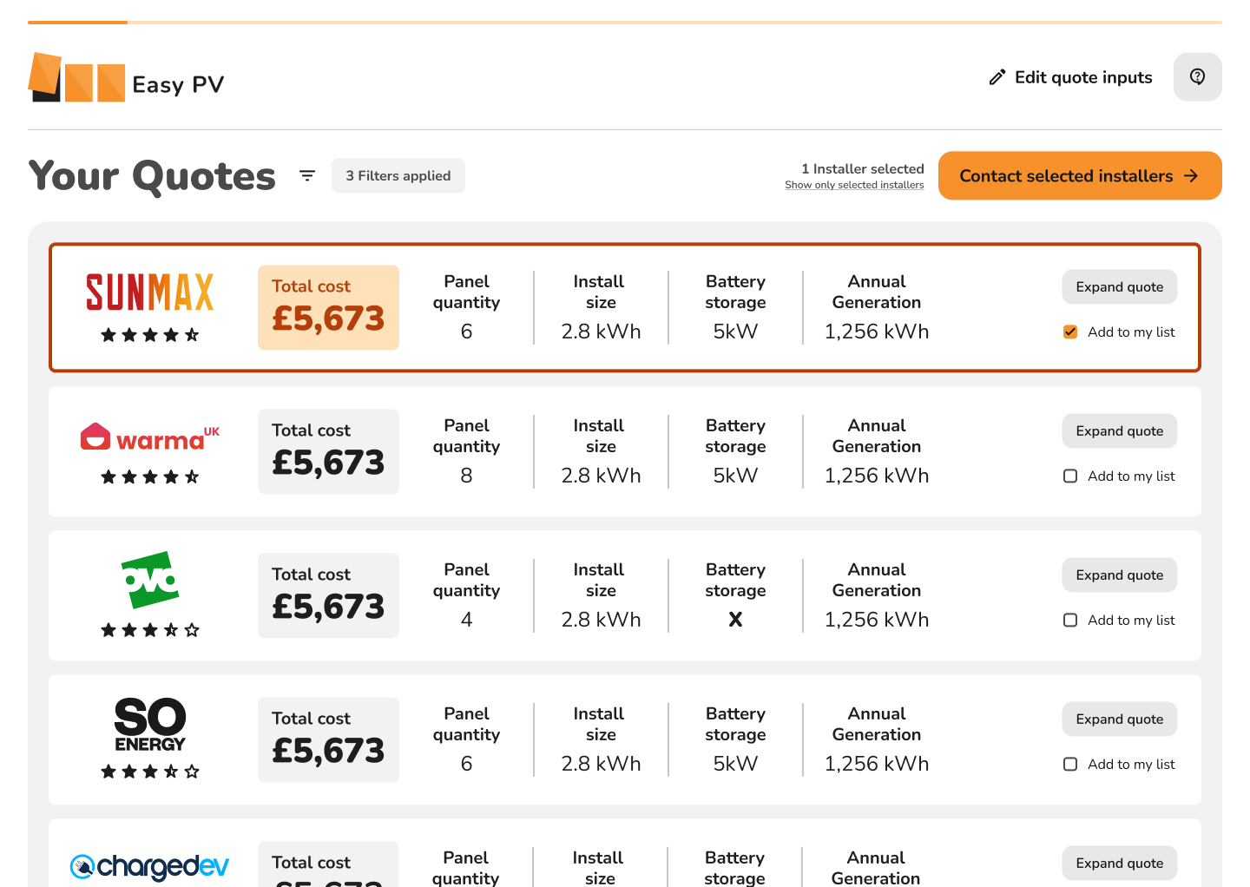Viewport: 1250px width, 887px height.
Task: Open the 3 Filters applied chip
Action: pyautogui.click(x=398, y=175)
